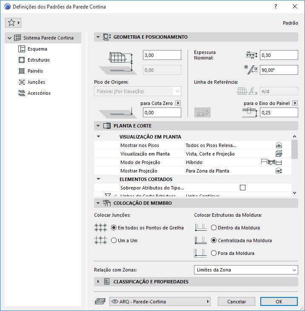Viewport: 305px width, 311px height.
Task: Collapse the Planta e Corte panel
Action: pos(98,126)
